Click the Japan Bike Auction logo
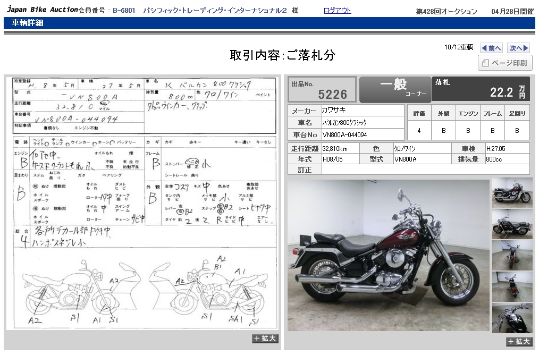 point(43,9)
